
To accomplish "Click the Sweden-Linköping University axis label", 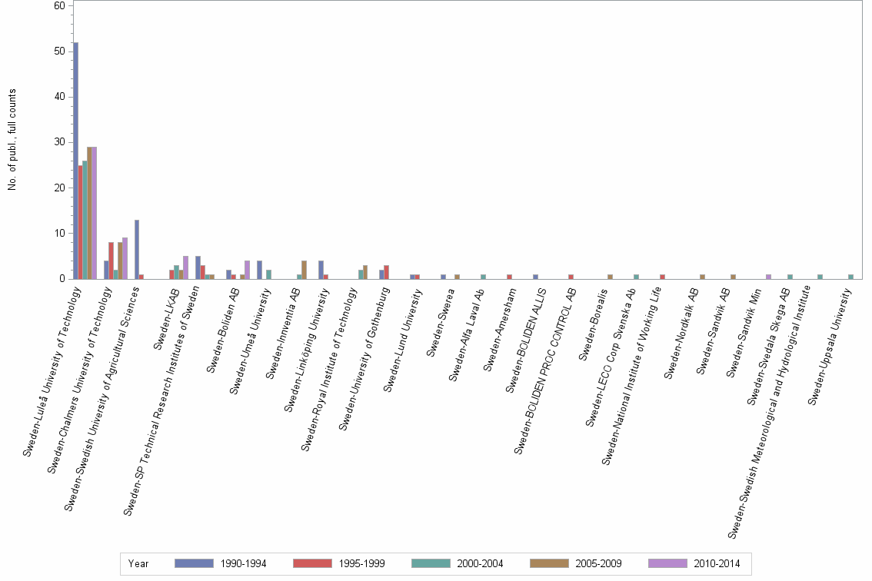I will [308, 349].
